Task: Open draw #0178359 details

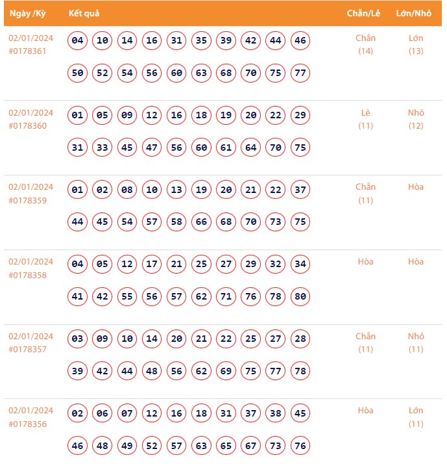Action: pyautogui.click(x=27, y=200)
